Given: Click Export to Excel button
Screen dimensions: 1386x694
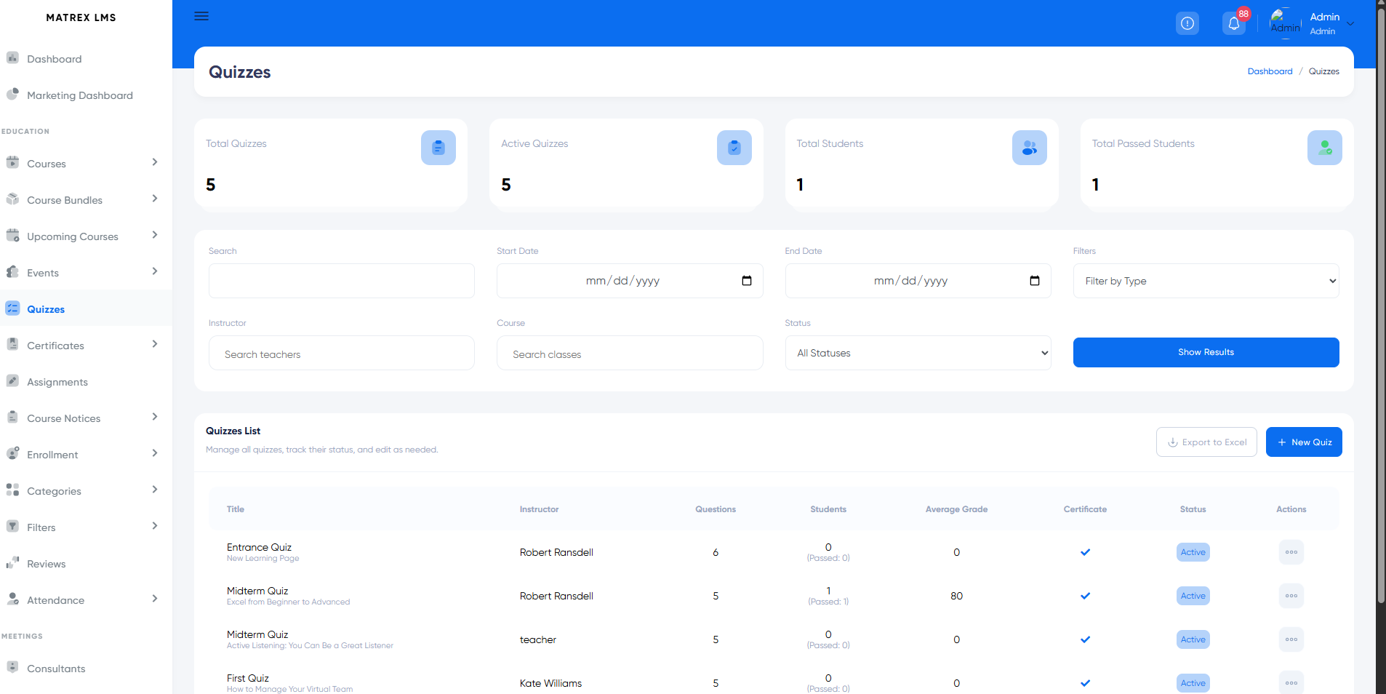Looking at the screenshot, I should click(x=1206, y=442).
